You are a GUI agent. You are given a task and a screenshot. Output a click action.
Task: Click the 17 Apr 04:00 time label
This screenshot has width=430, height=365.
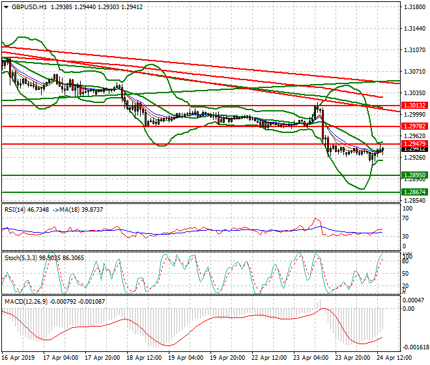point(61,358)
